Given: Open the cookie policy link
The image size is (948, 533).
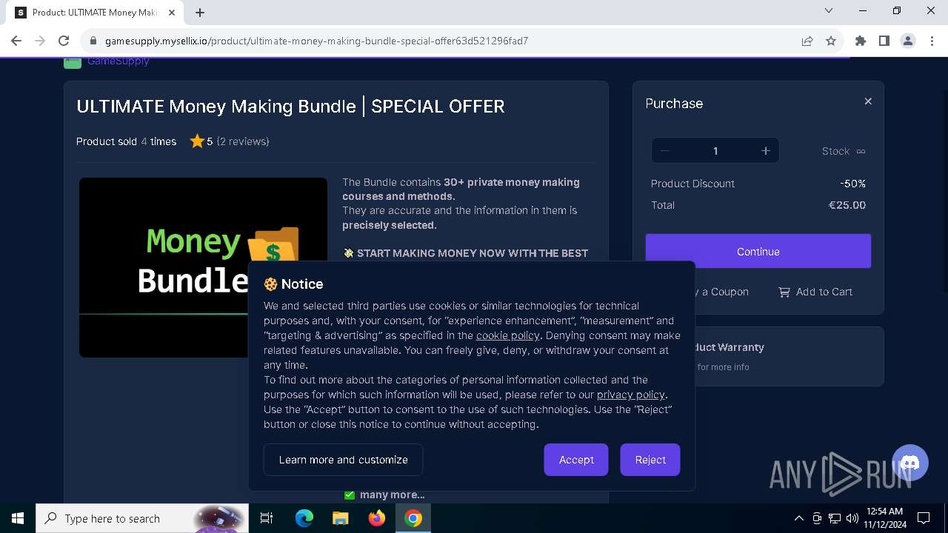Looking at the screenshot, I should (x=508, y=335).
